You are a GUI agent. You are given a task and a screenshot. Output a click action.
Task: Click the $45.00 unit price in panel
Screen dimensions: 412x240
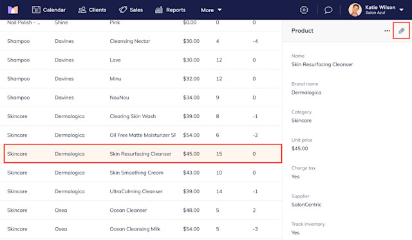pos(299,149)
